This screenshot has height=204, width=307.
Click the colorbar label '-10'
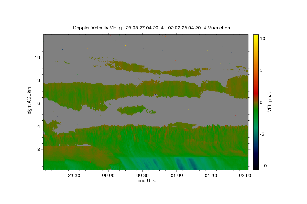tap(264, 166)
